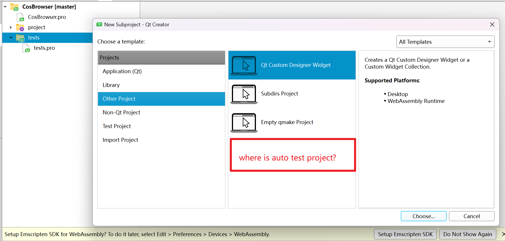Collapse the tests tree node
Viewport: 505px width, 241px height.
click(11, 38)
